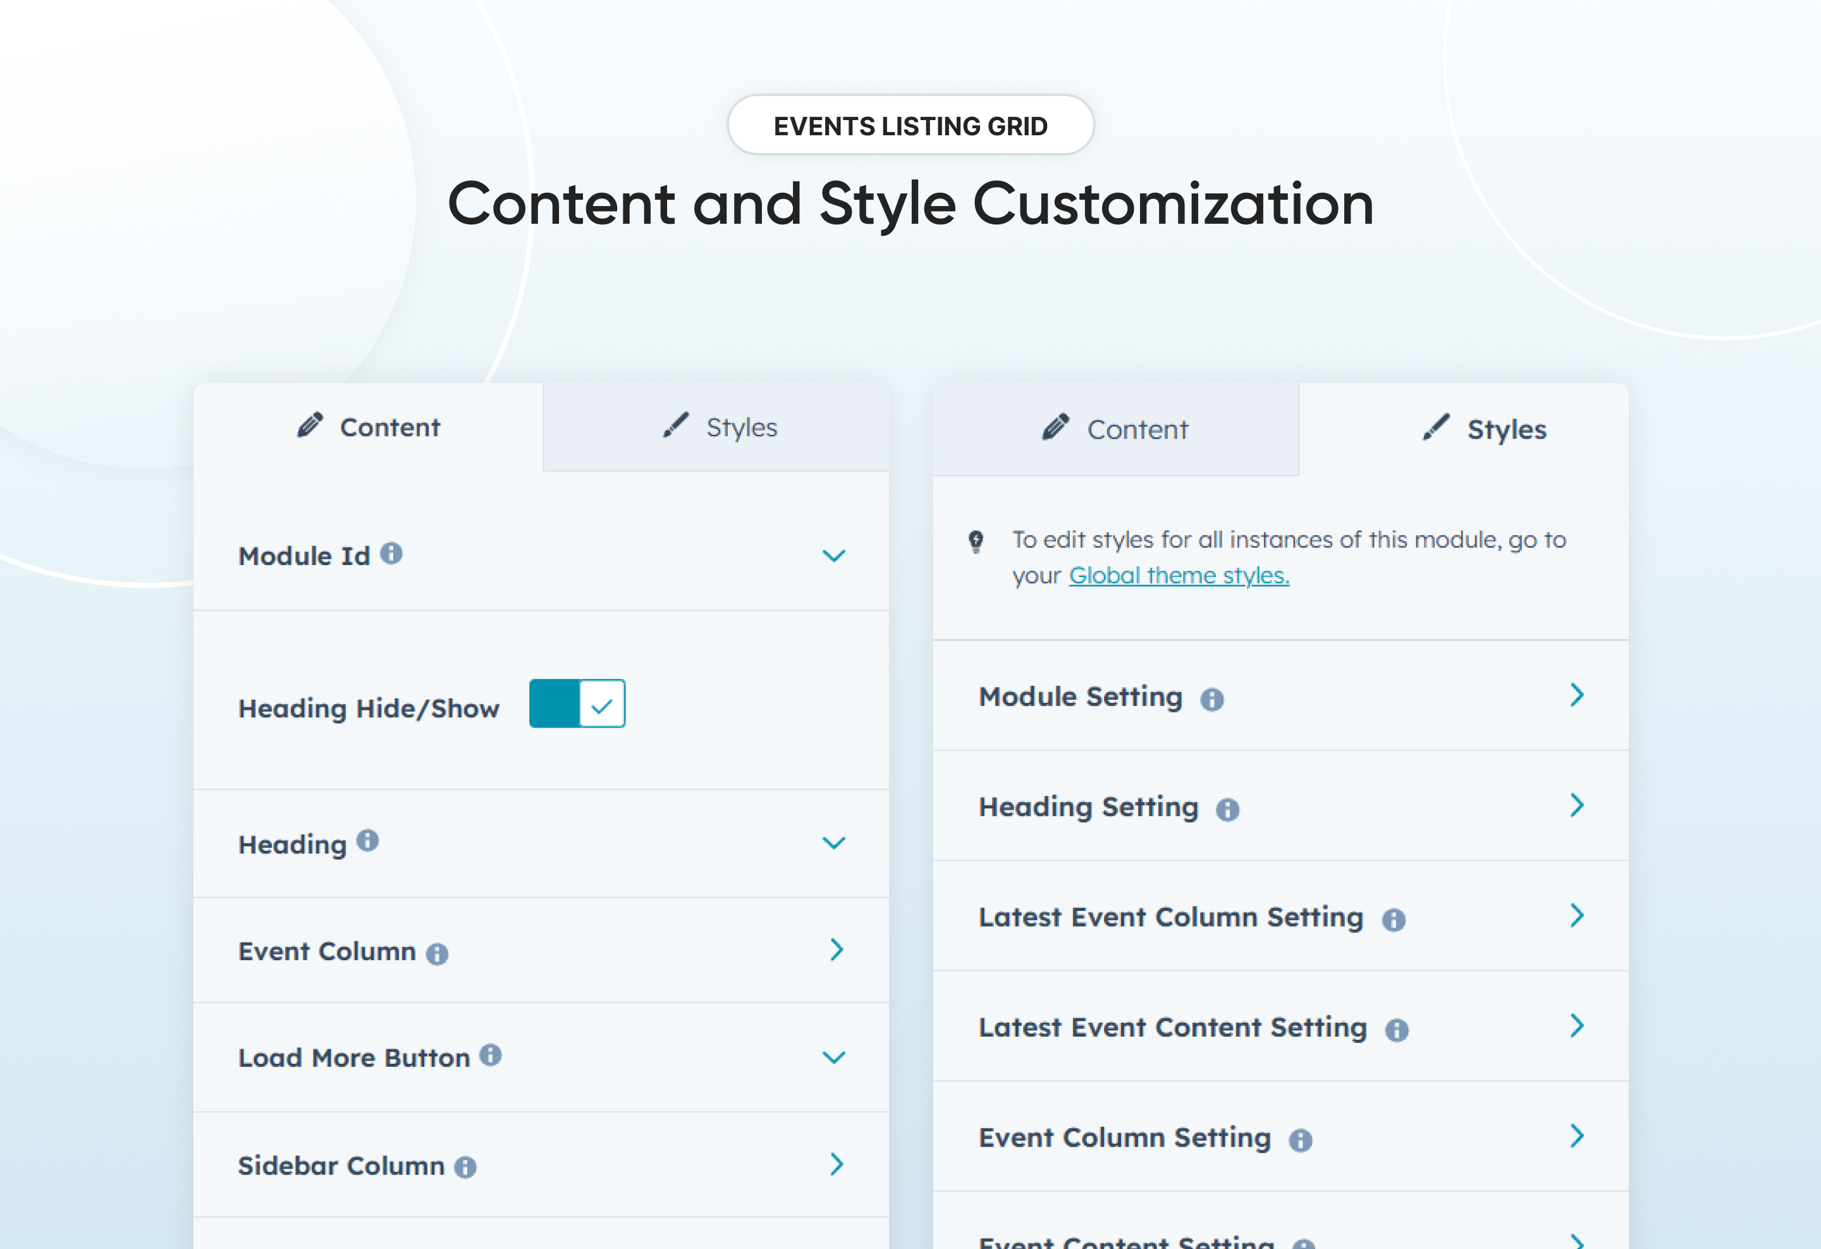
Task: Click the pencil icon in right panel Content tab
Action: 1055,427
